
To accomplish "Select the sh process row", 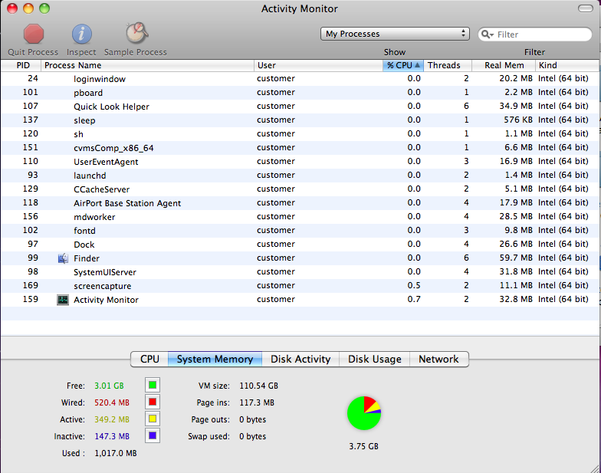I will click(x=300, y=133).
